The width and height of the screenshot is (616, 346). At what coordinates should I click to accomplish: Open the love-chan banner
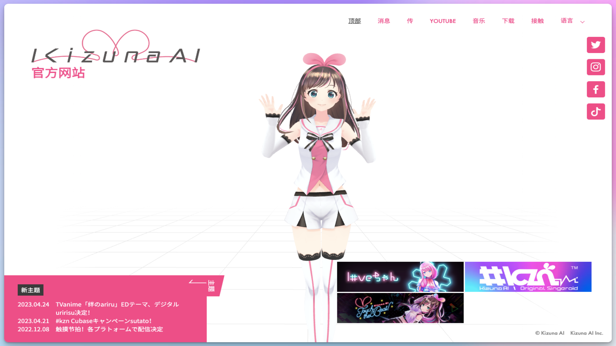[400, 277]
